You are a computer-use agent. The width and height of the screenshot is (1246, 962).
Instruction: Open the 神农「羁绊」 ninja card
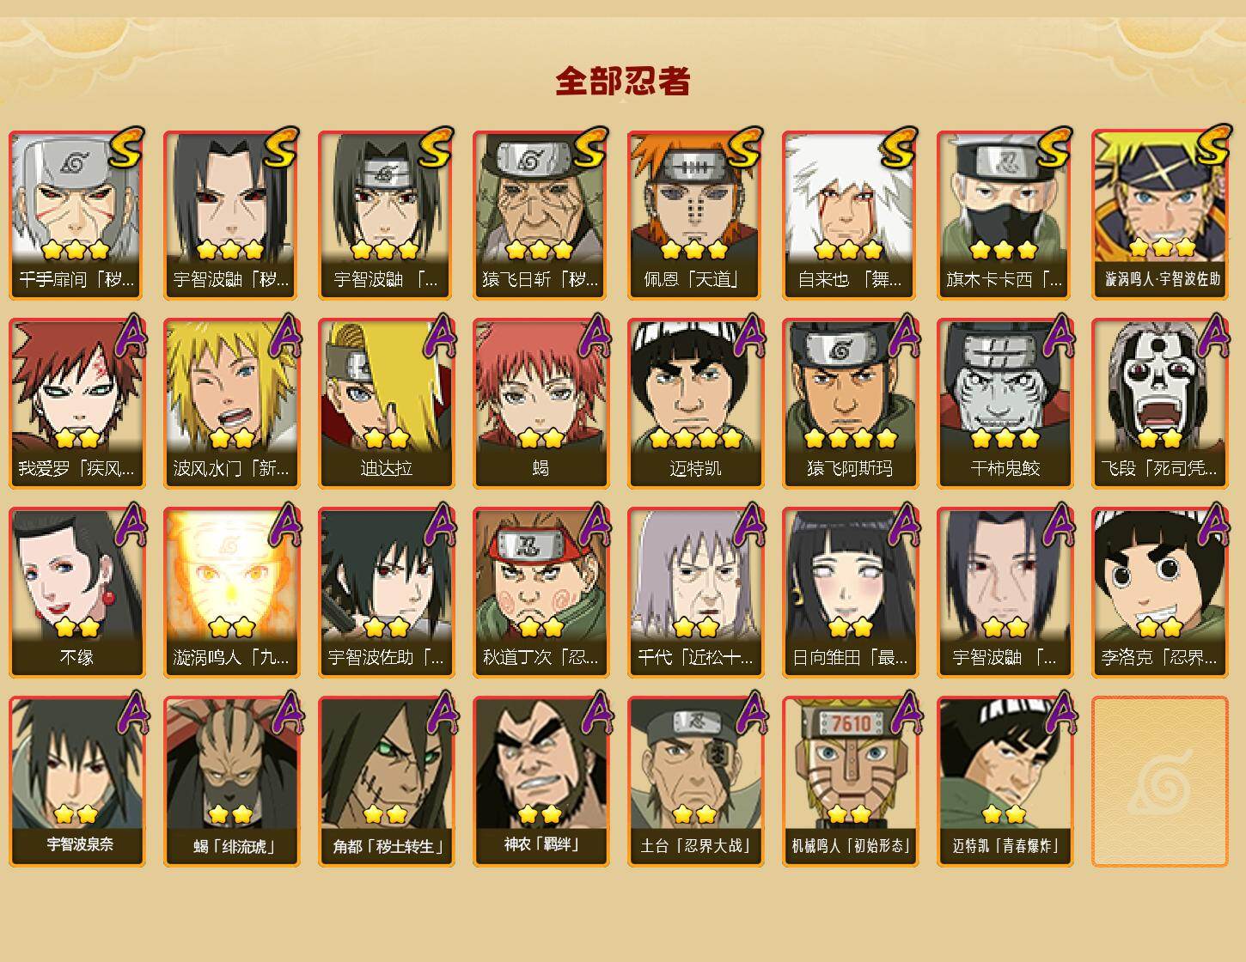point(541,782)
